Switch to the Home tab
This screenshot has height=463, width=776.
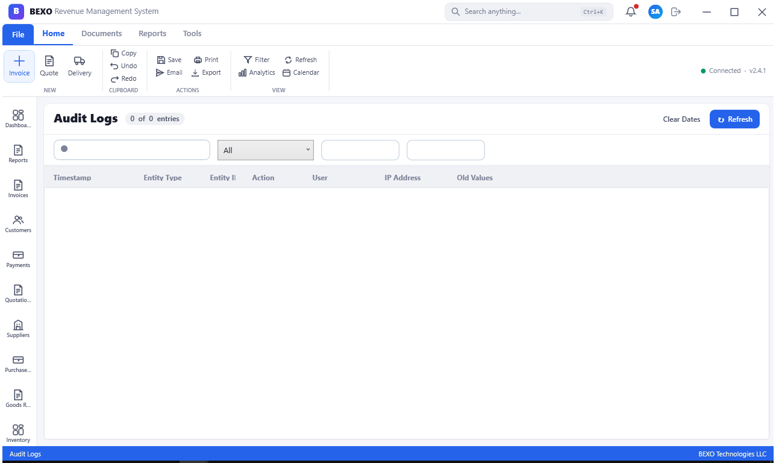(54, 34)
